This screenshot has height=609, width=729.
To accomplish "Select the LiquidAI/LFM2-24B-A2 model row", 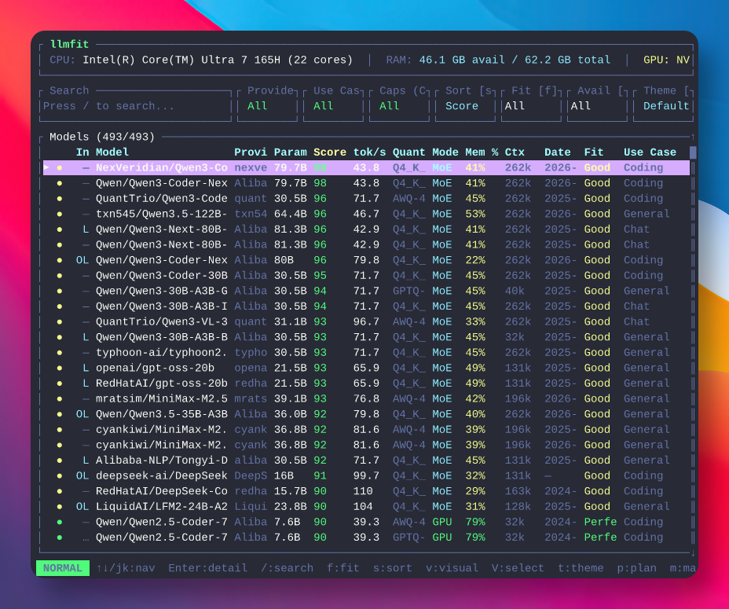I will click(x=366, y=506).
